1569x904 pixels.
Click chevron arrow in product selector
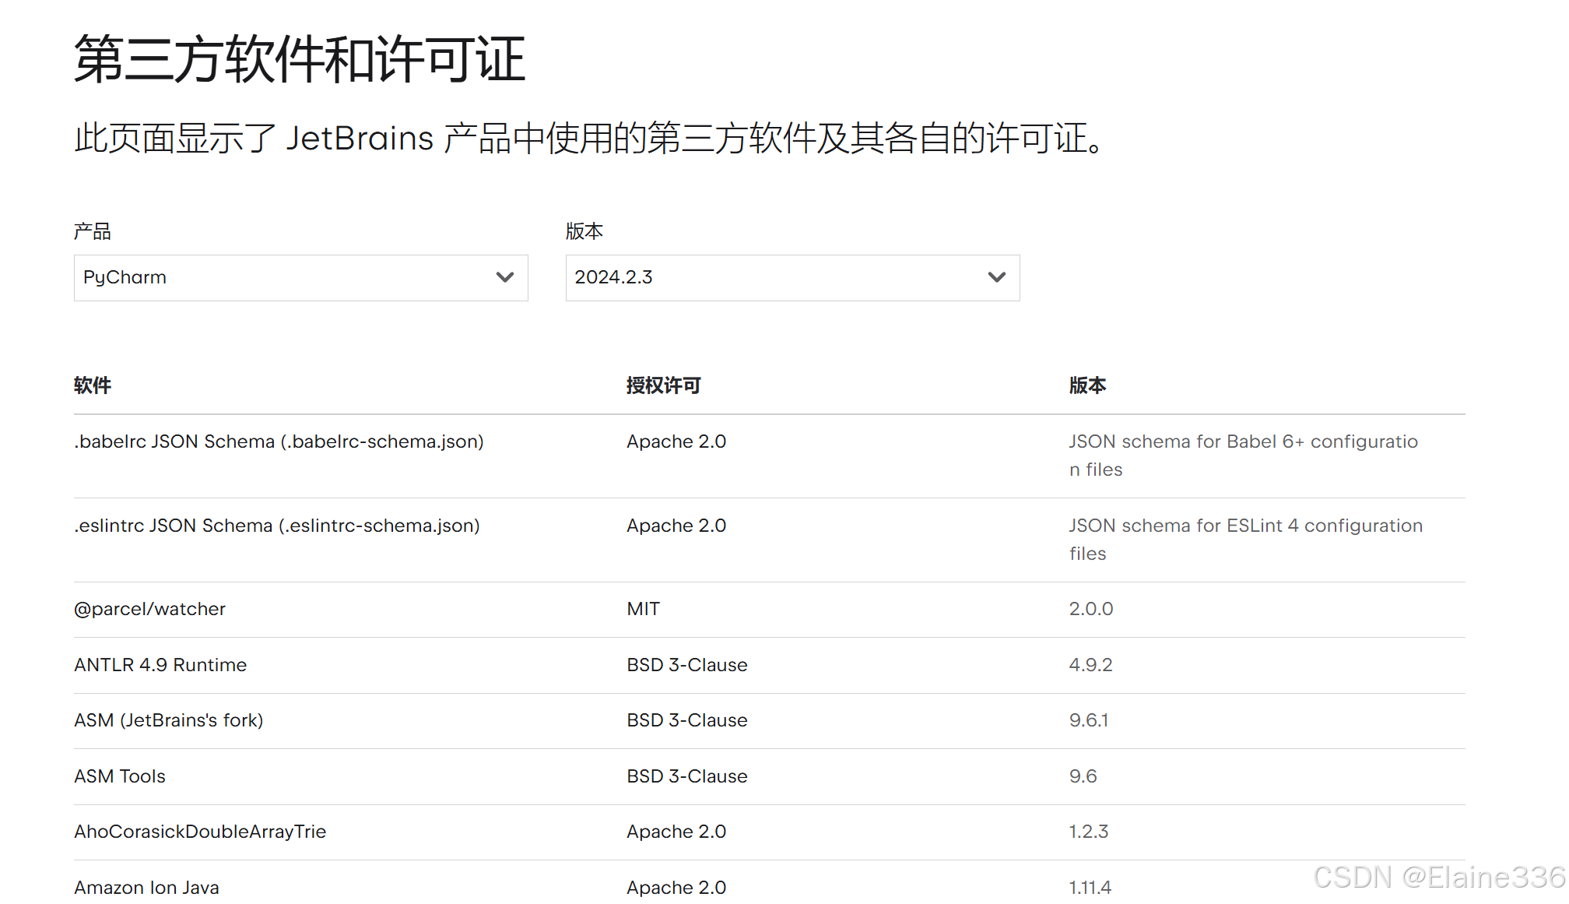505,277
